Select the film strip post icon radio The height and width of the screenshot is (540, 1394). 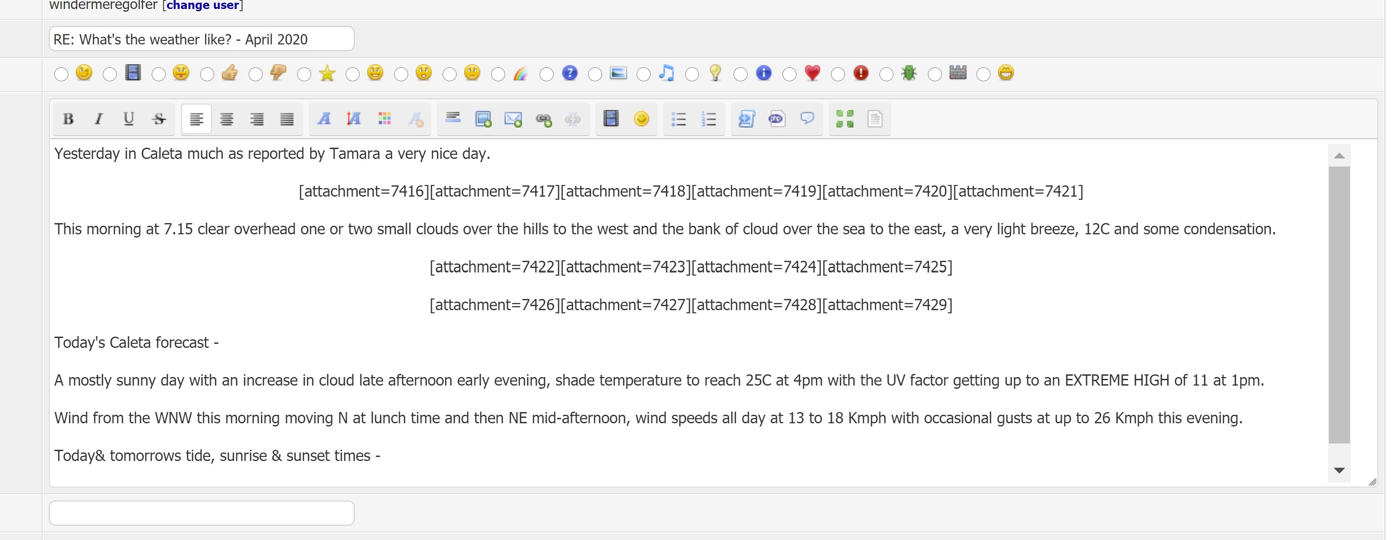click(110, 74)
